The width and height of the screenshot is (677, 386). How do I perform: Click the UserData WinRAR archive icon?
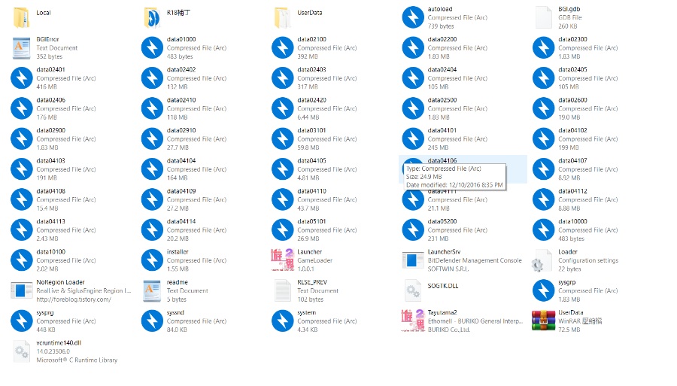coord(544,321)
